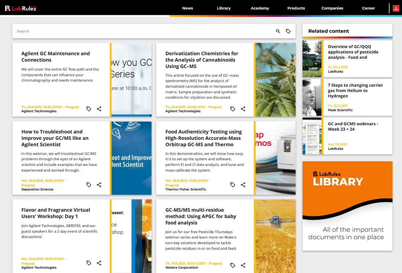The width and height of the screenshot is (402, 273).
Task: Click tag icon on Agilent GC Maintenance card
Action: tap(89, 109)
